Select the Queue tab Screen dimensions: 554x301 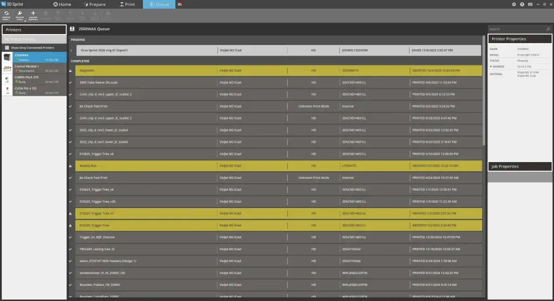pyautogui.click(x=159, y=4)
